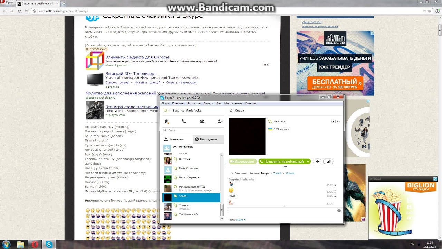
Task: Click the Skype call phones icon
Action: [184, 121]
